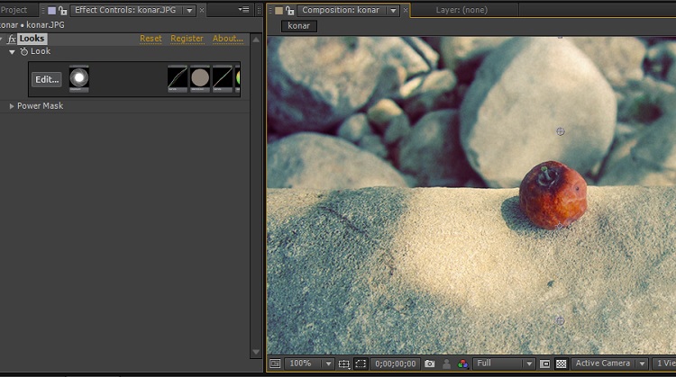
Task: Open the Effect Controls panel options menu
Action: (x=244, y=10)
